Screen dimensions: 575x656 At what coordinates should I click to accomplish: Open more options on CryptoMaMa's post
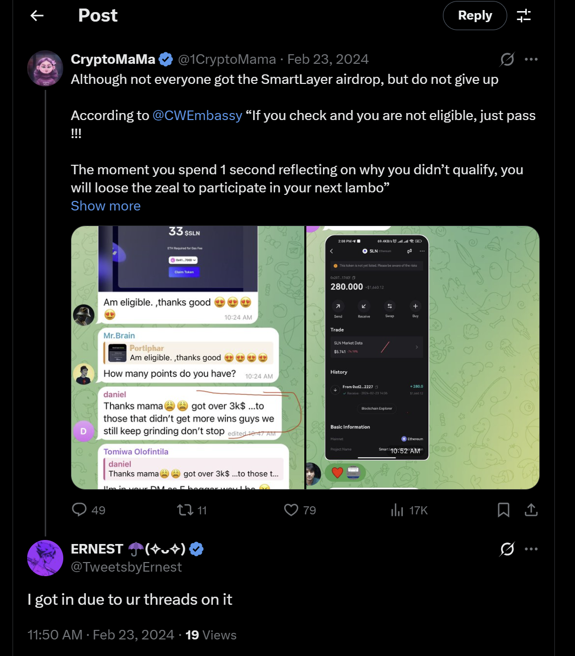531,59
